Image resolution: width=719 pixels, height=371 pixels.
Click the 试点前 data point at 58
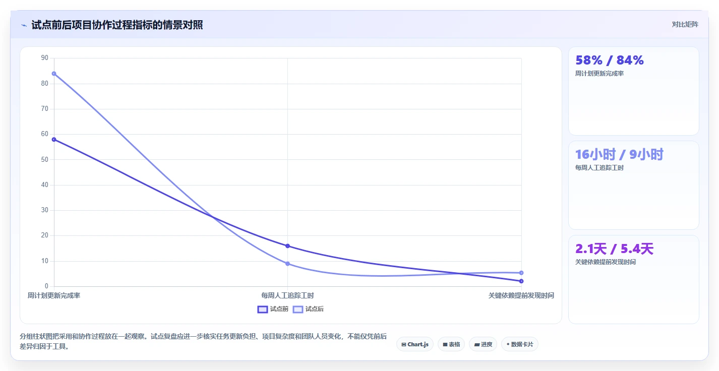click(x=54, y=140)
